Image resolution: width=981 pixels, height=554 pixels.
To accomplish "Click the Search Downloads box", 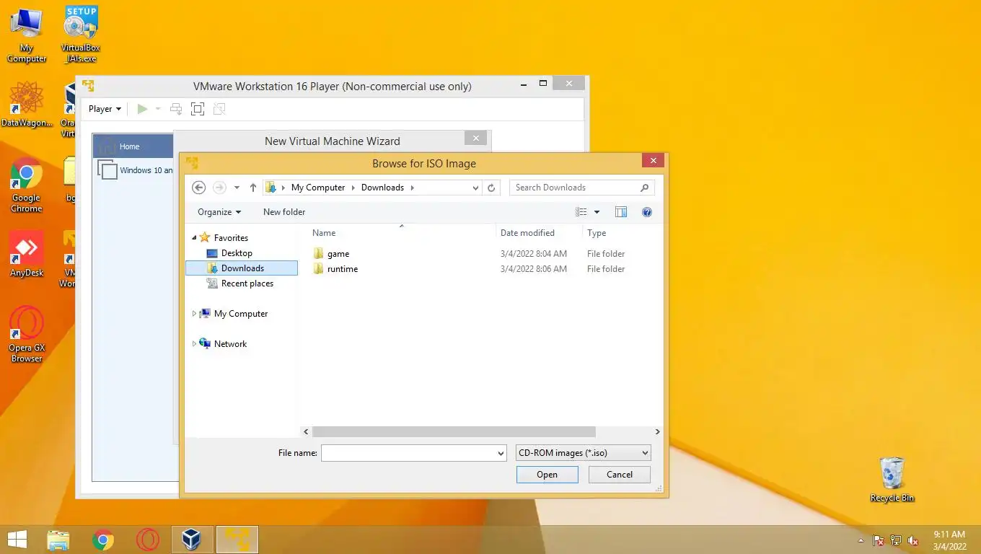I will (x=574, y=188).
